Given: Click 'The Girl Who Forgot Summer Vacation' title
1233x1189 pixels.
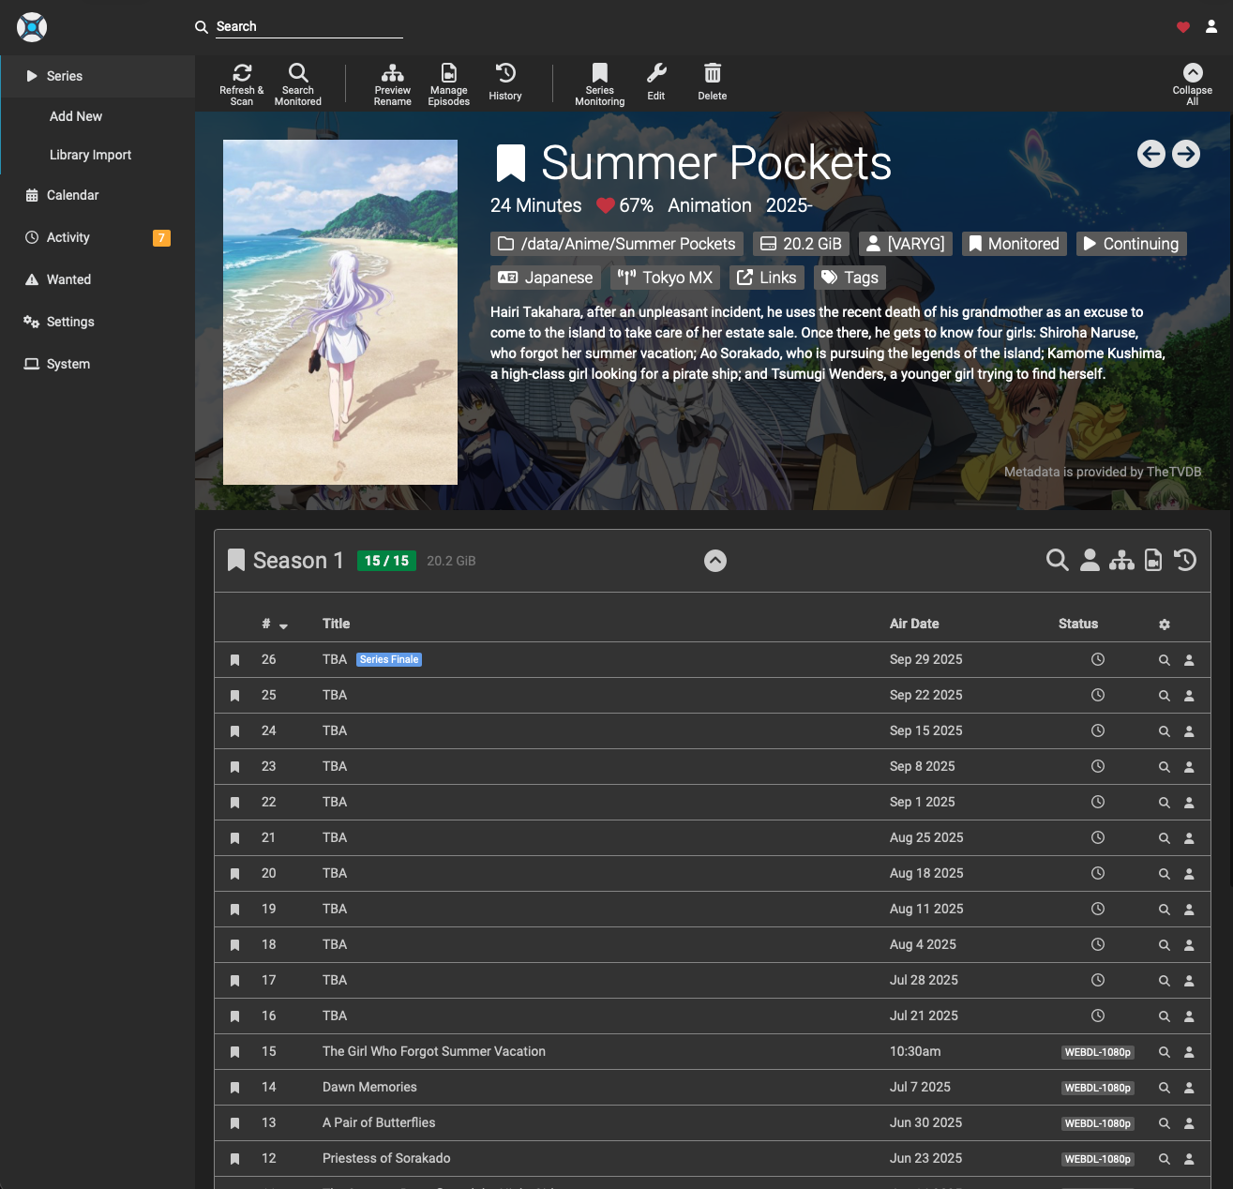Looking at the screenshot, I should click(434, 1051).
